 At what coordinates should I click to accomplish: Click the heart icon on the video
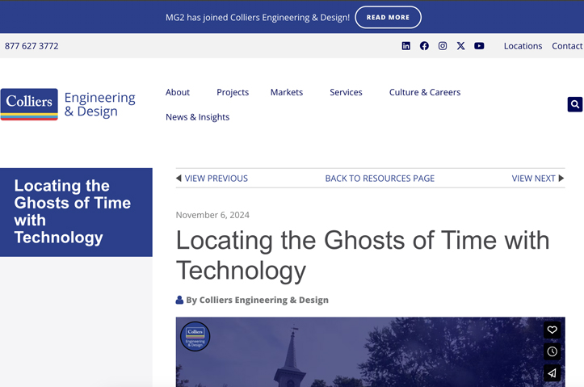(x=552, y=330)
